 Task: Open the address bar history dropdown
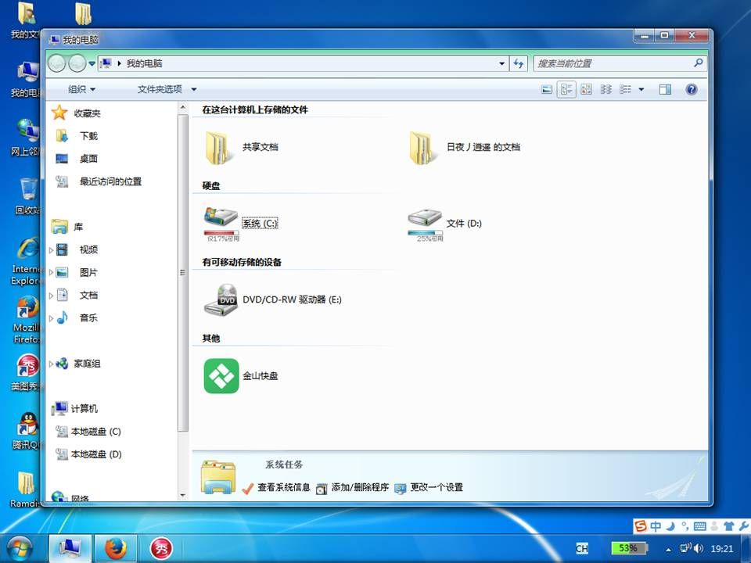(x=501, y=63)
